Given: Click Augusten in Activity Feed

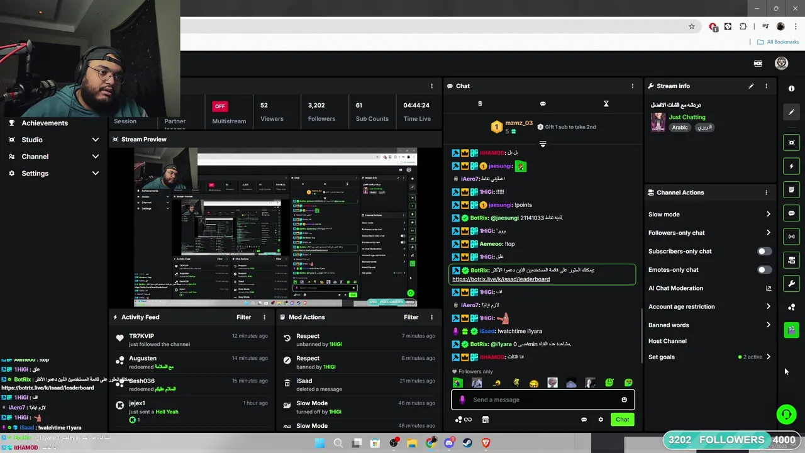Looking at the screenshot, I should (x=143, y=359).
